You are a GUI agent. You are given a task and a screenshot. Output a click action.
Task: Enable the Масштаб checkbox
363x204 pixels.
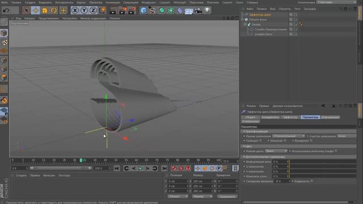[285, 141]
